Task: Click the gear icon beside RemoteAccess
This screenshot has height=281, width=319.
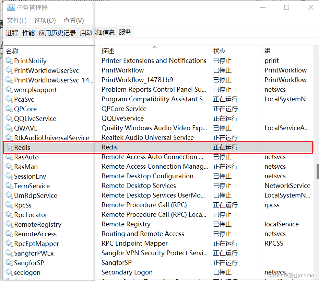Action: click(9, 234)
